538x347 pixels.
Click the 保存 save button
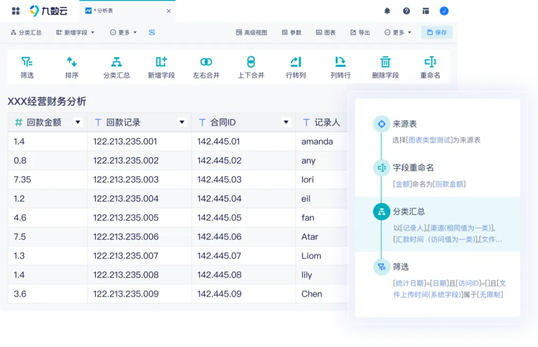[x=437, y=32]
